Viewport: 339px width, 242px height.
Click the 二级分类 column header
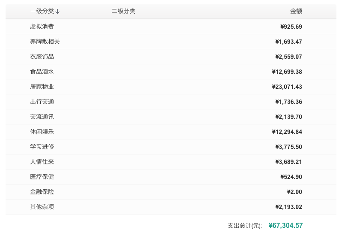(123, 11)
